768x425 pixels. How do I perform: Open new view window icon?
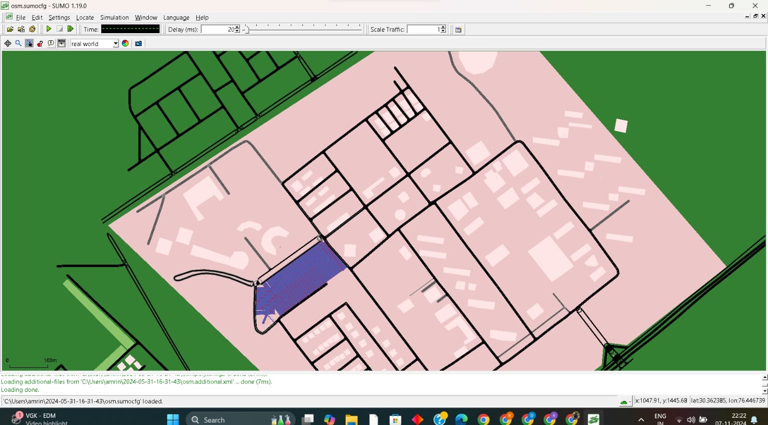tap(458, 30)
